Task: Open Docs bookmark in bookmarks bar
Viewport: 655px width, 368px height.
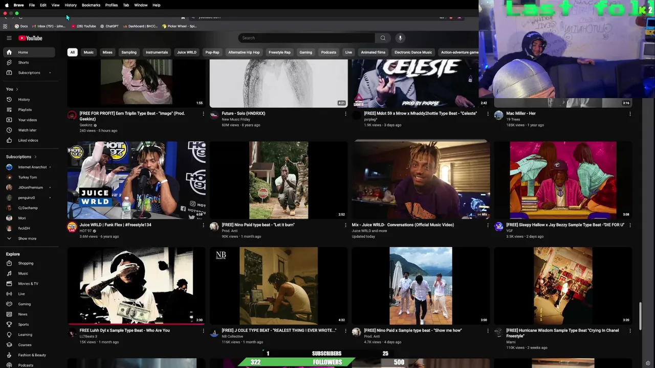Action: click(x=21, y=26)
